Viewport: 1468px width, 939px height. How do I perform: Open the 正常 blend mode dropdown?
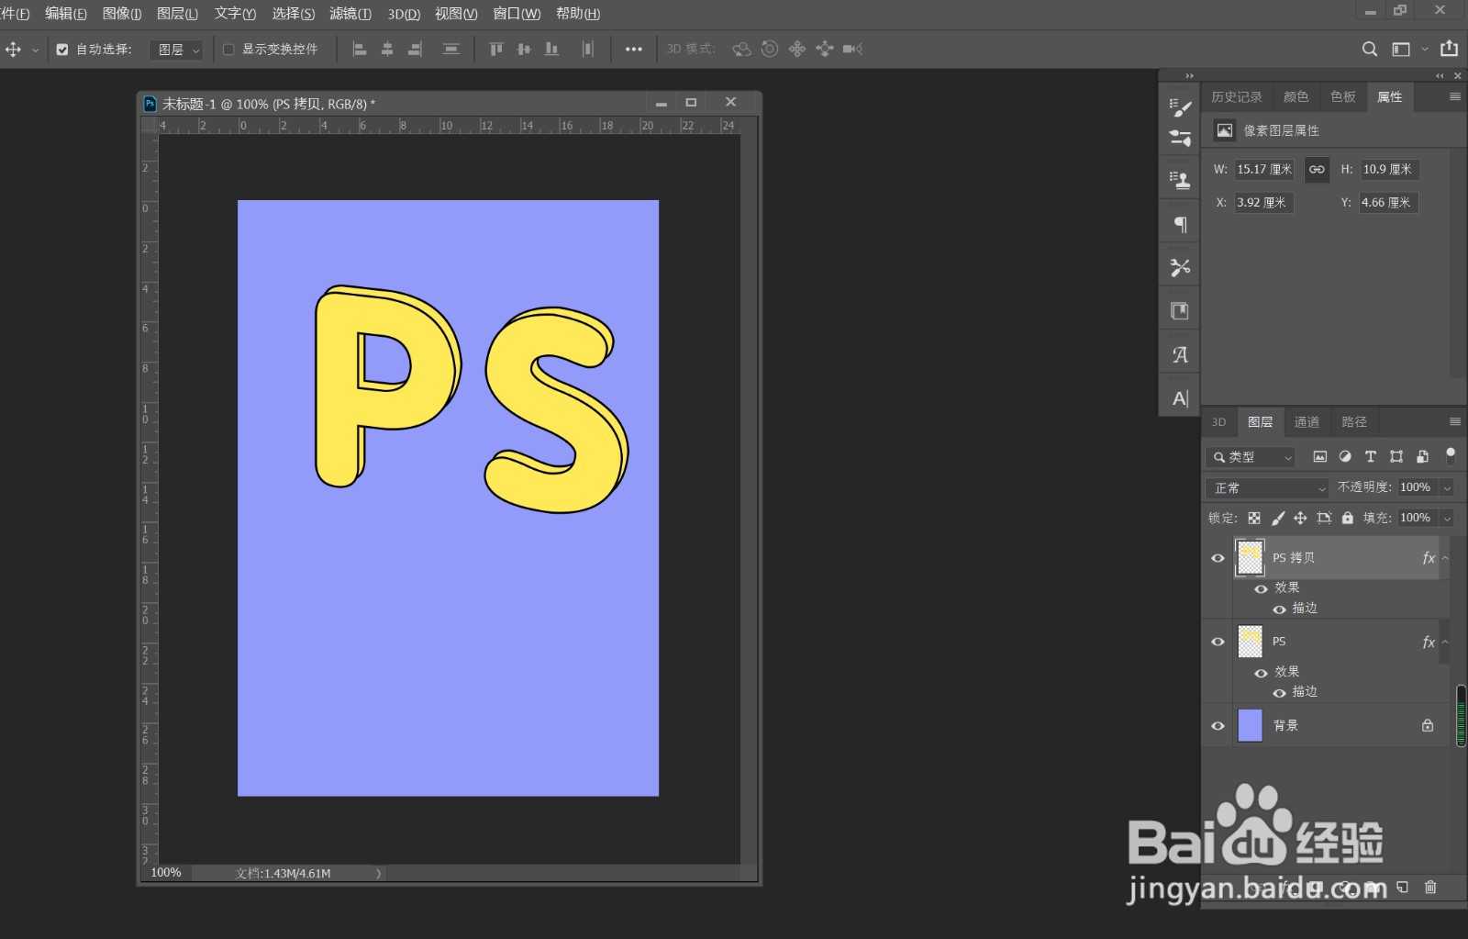tap(1267, 488)
